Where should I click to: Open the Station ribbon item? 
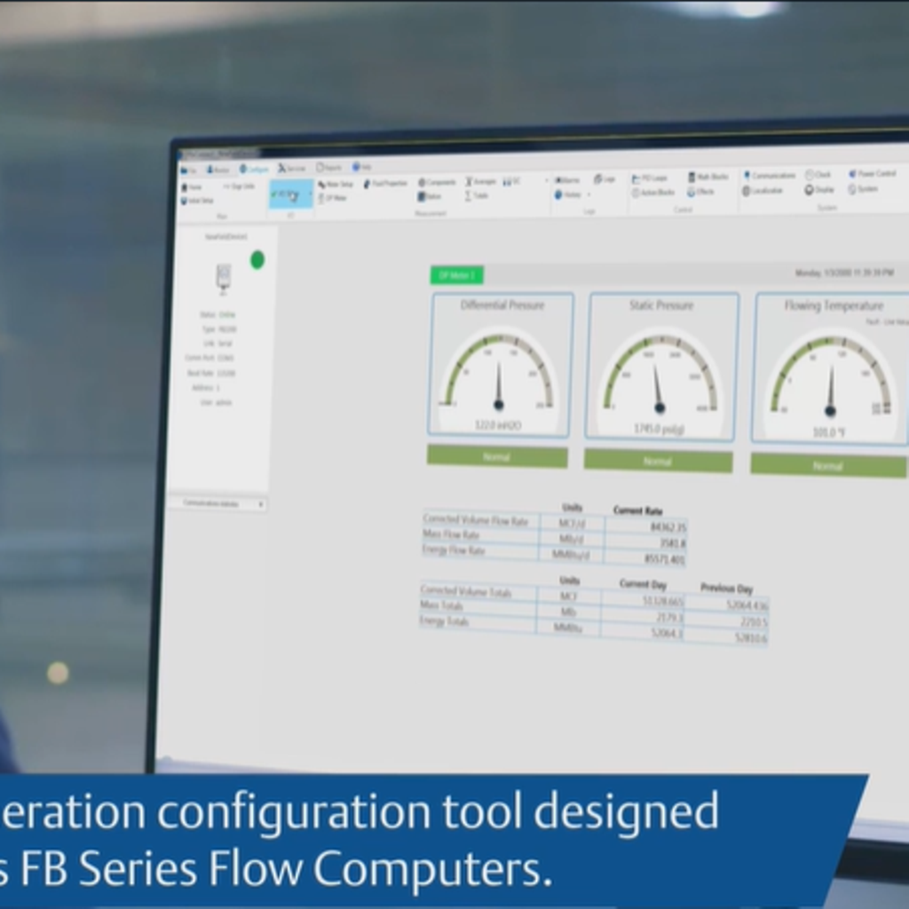(430, 197)
